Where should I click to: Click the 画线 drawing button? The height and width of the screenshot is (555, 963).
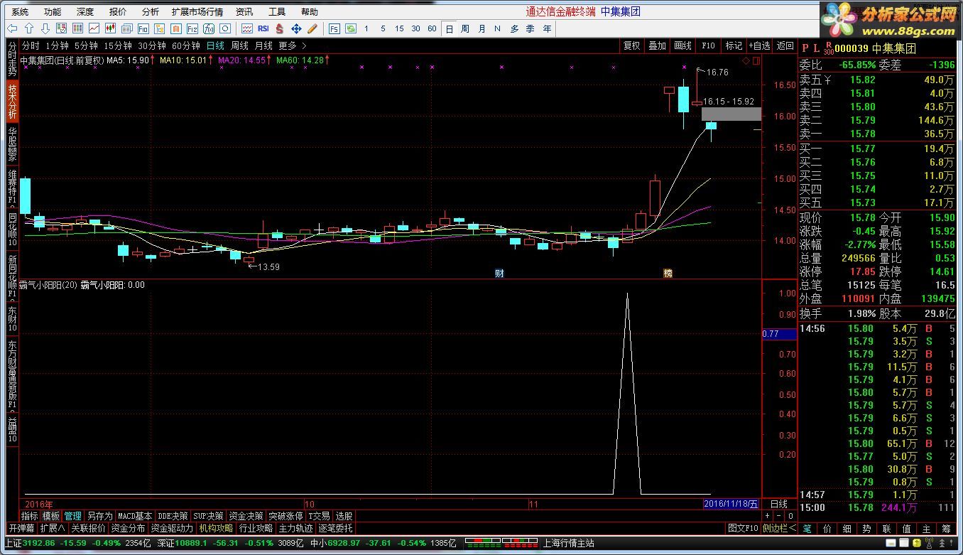682,45
